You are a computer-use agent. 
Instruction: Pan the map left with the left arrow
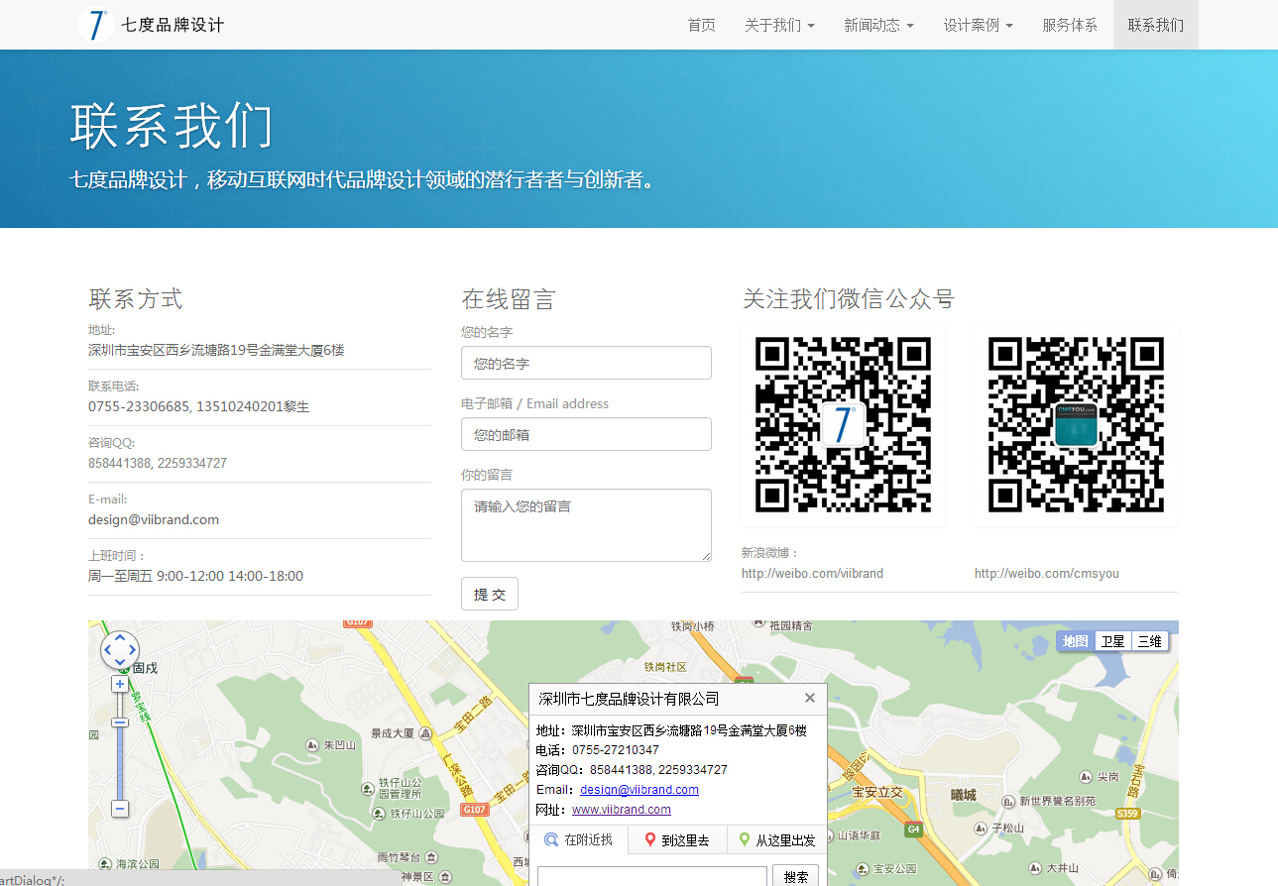[x=109, y=650]
